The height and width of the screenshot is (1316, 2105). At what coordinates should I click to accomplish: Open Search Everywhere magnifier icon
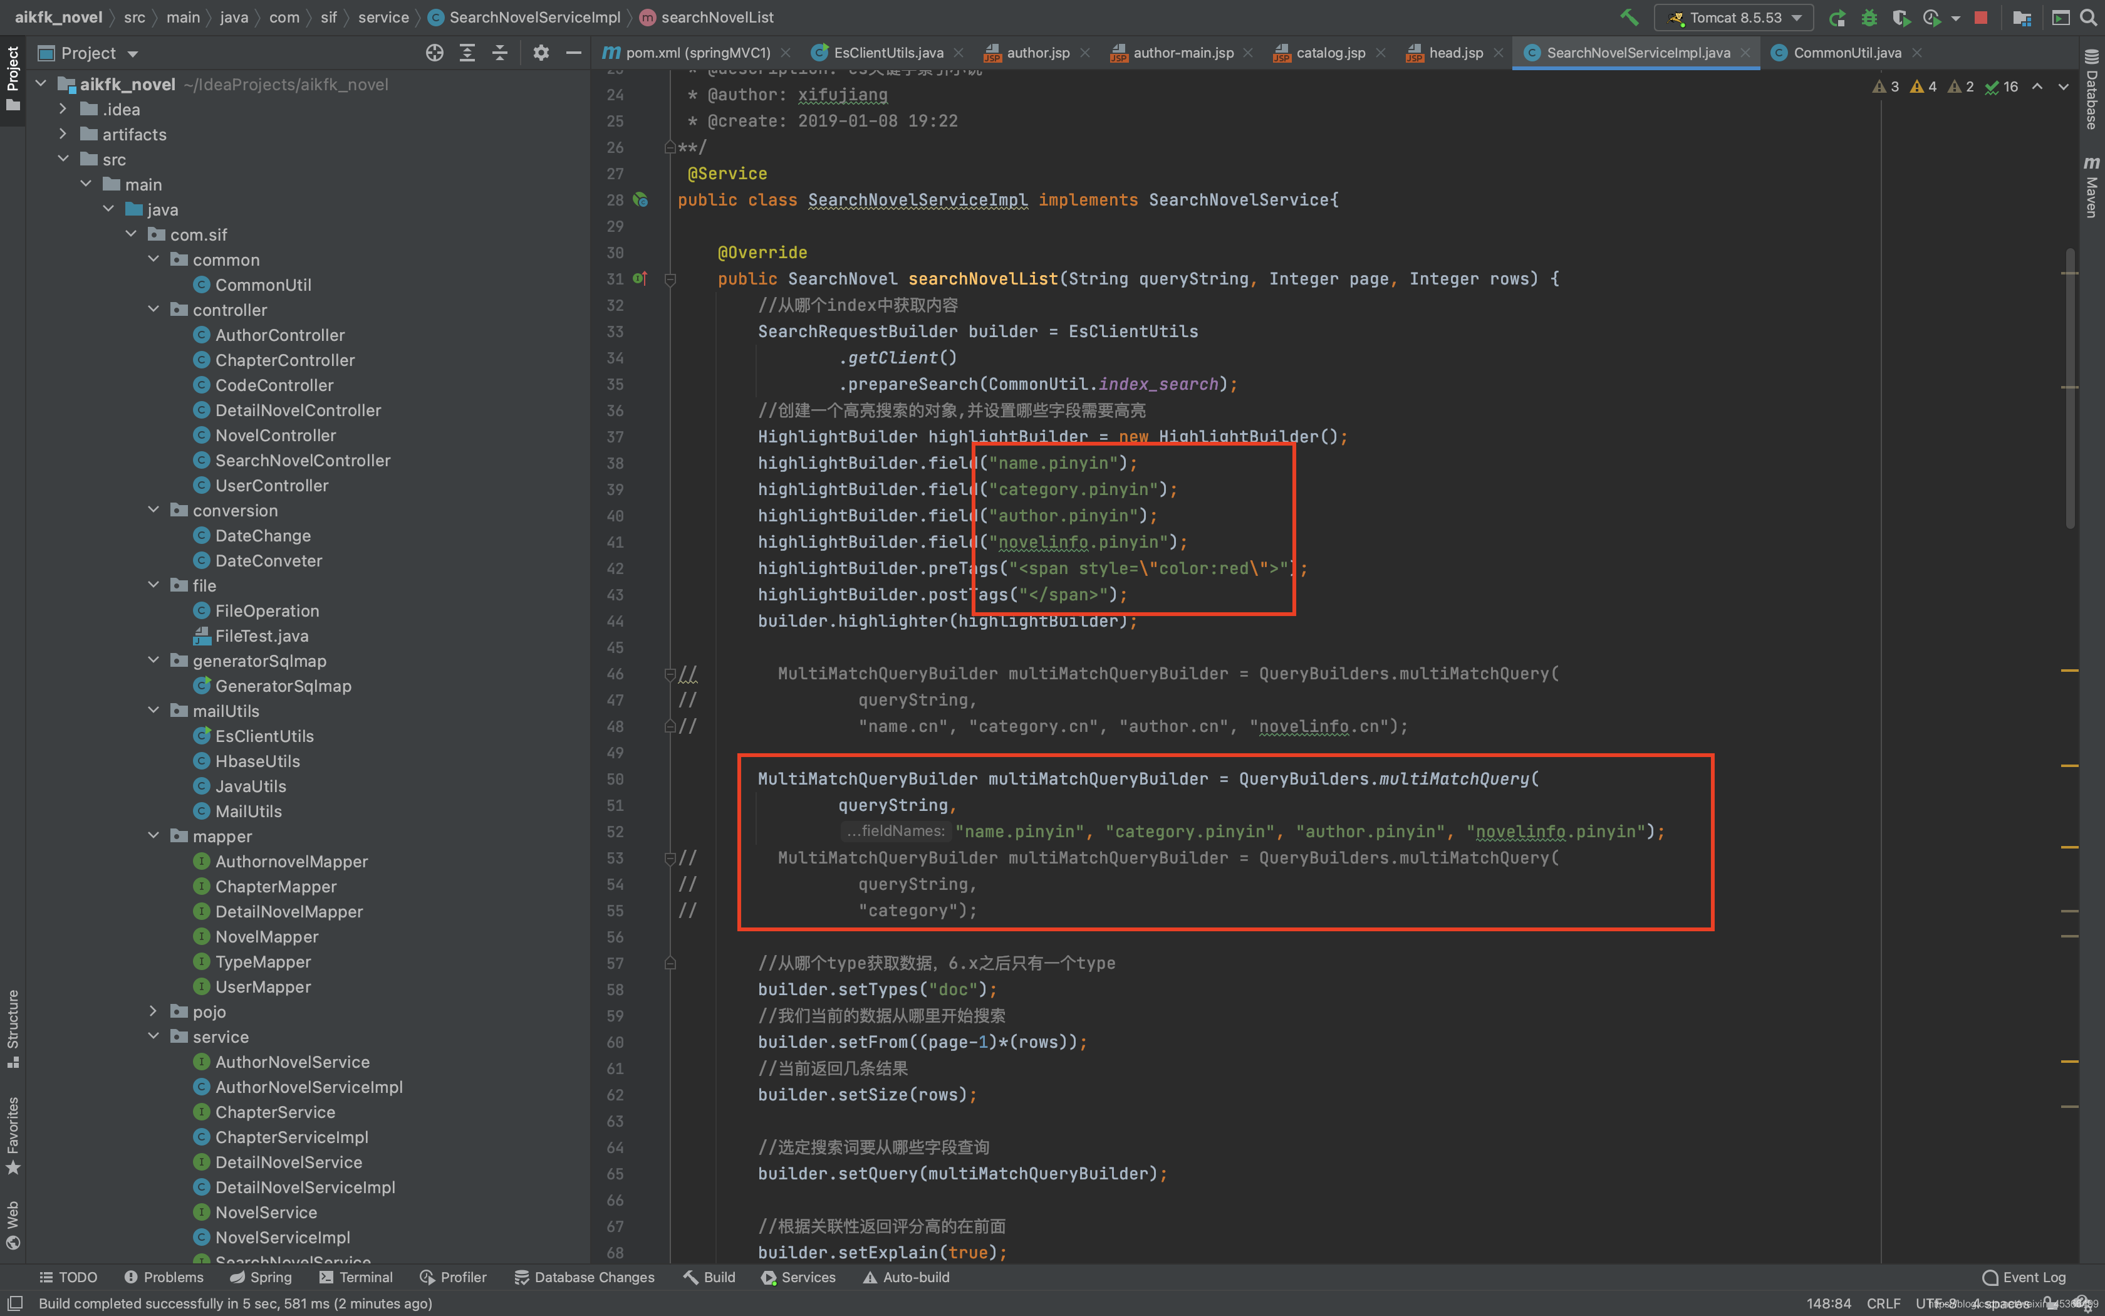point(2089,18)
